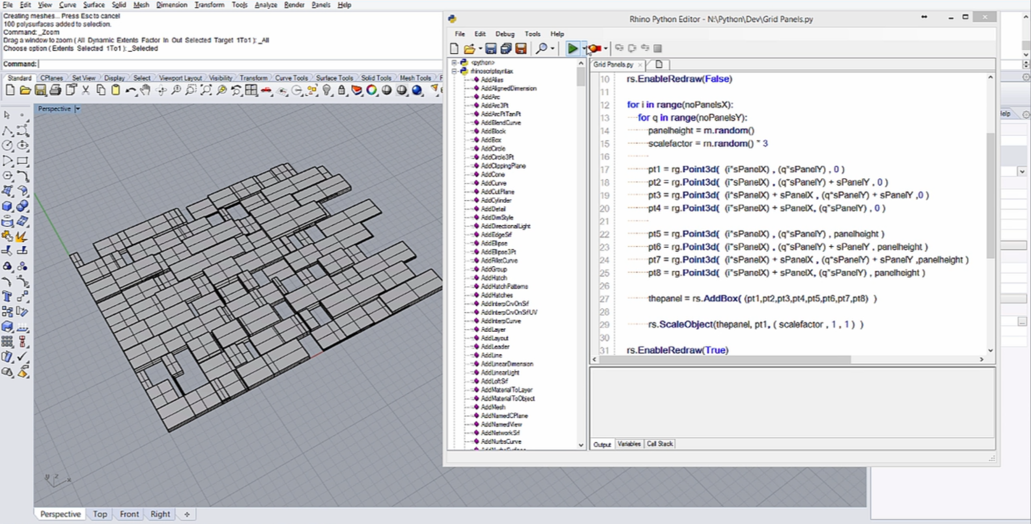This screenshot has width=1031, height=524.
Task: Open the Rhino Analyze menu
Action: click(266, 5)
